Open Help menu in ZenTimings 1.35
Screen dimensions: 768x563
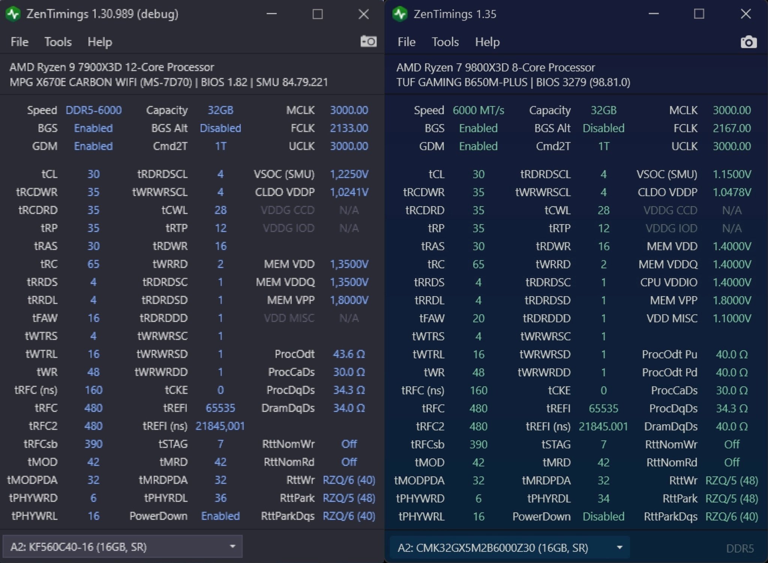pyautogui.click(x=487, y=42)
